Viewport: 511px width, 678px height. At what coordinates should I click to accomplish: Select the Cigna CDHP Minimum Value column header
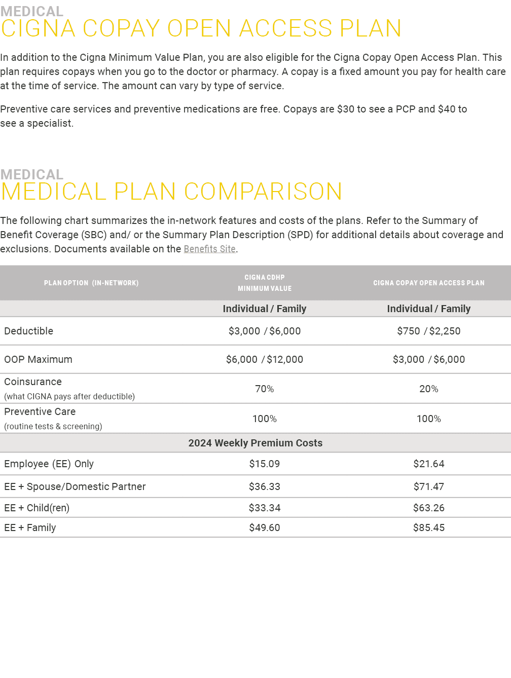[x=265, y=283]
